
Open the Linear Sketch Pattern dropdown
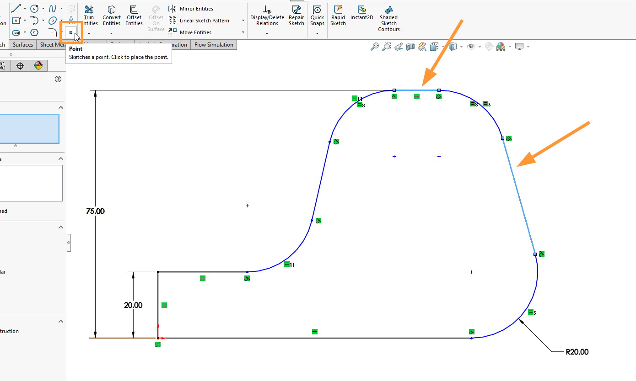[243, 21]
